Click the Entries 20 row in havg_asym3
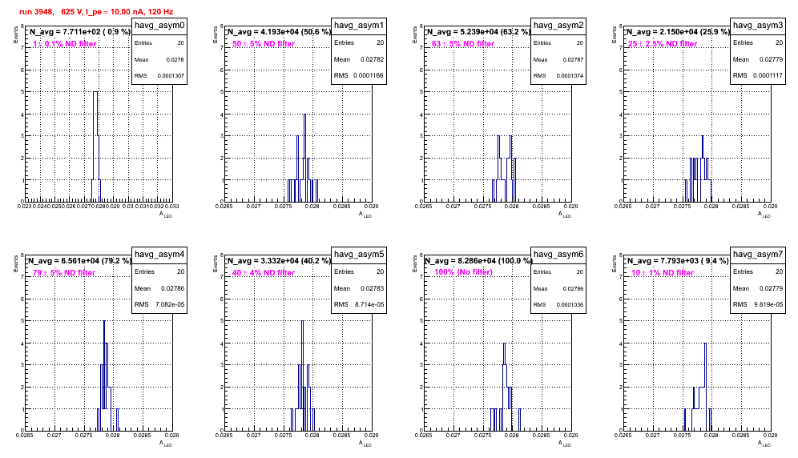Image resolution: width=798 pixels, height=458 pixels. [x=758, y=42]
